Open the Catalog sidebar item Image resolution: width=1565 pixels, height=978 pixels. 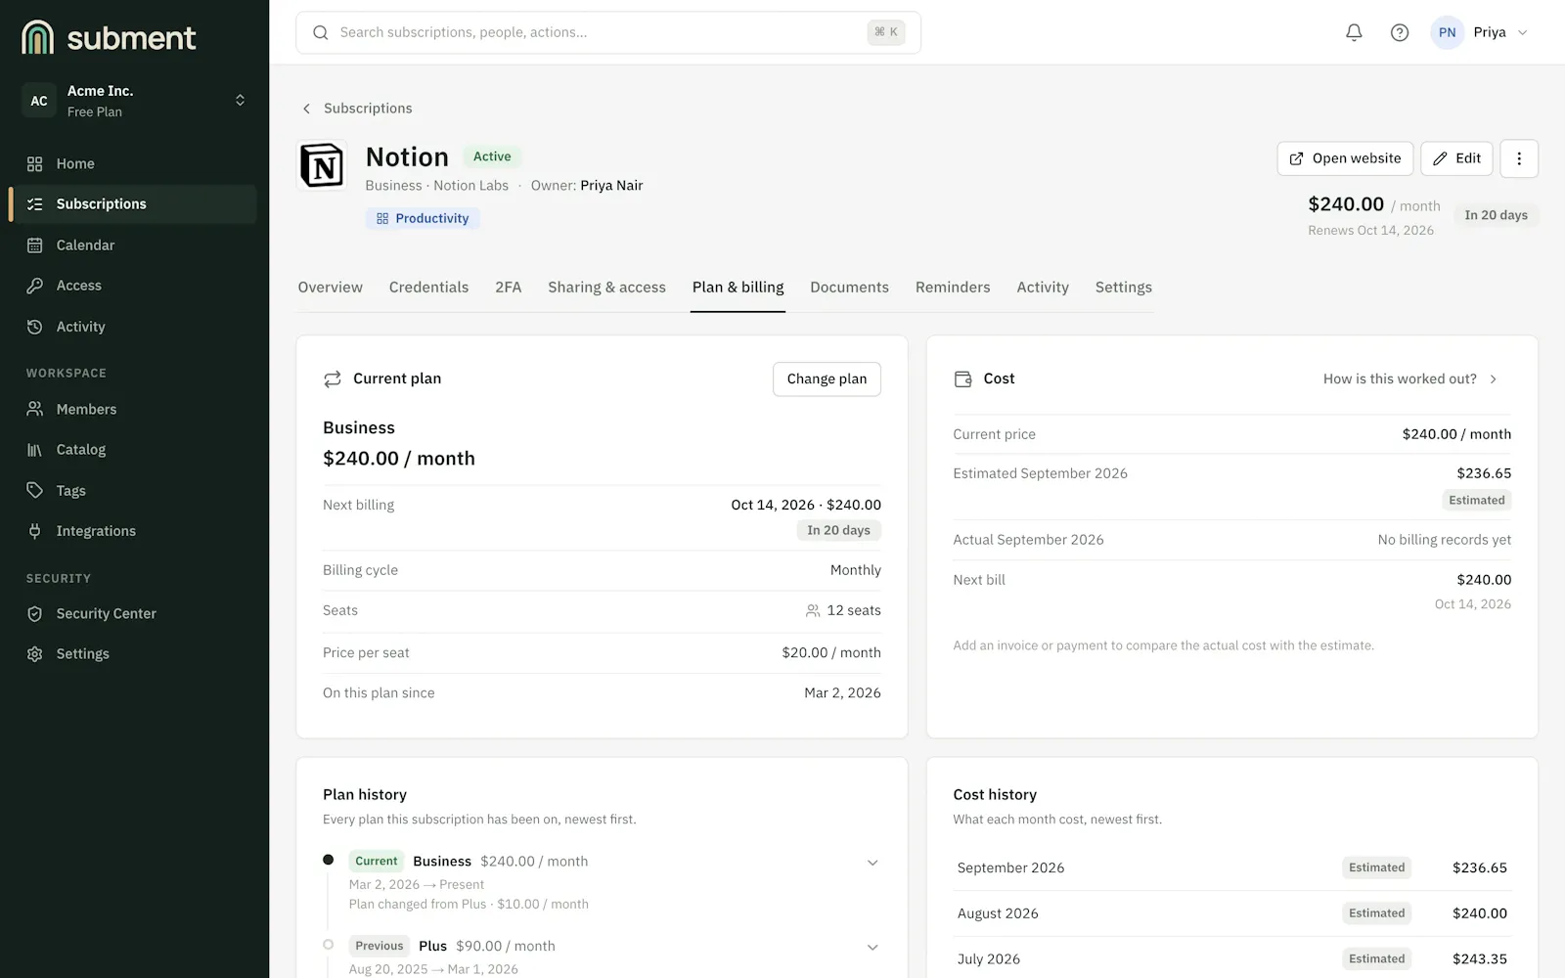point(133,450)
